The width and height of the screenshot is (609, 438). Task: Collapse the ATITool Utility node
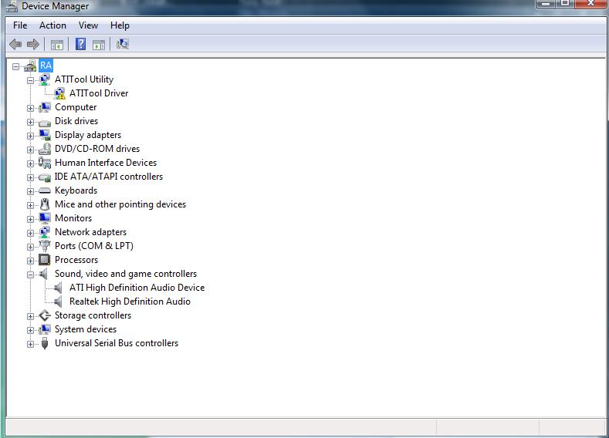[x=31, y=79]
